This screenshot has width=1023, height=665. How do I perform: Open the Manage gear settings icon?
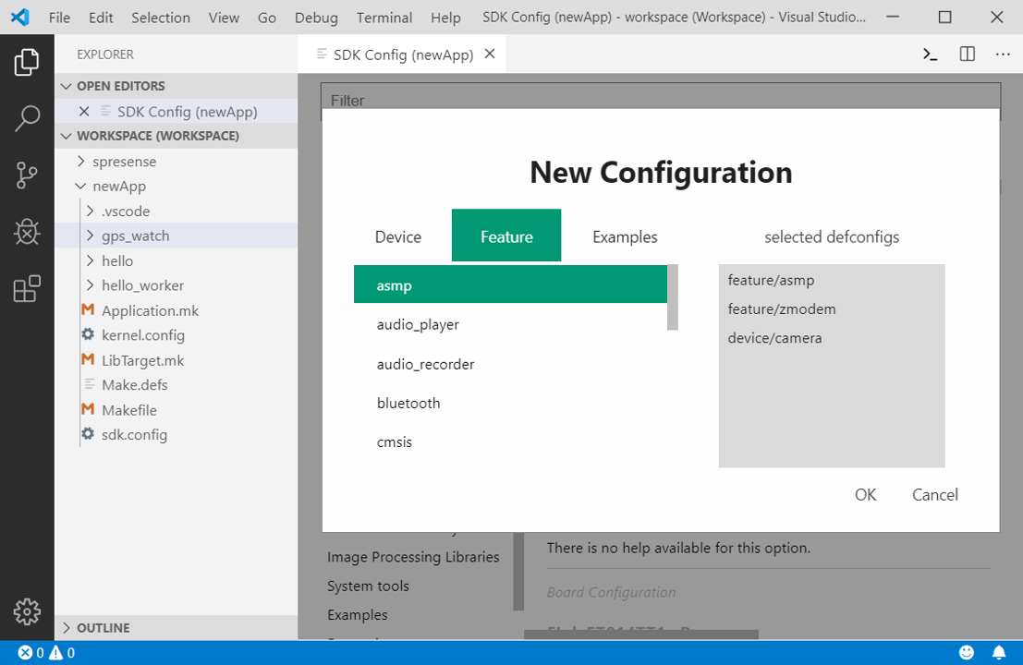click(x=27, y=611)
